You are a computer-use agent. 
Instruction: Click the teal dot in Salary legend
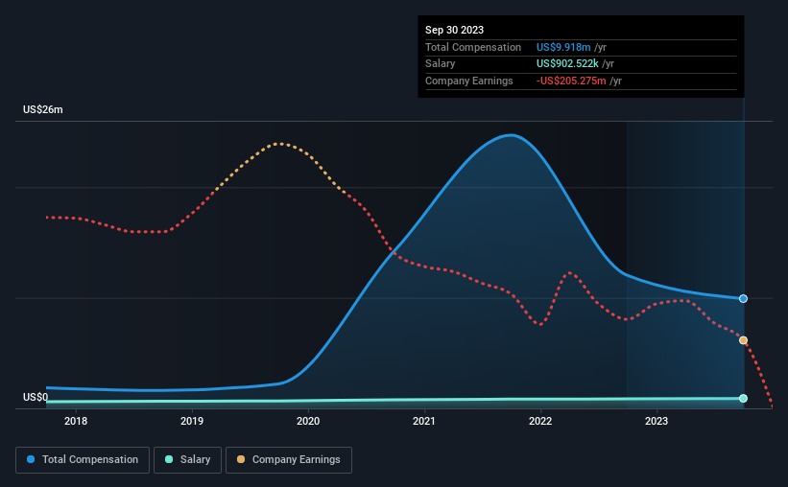tap(169, 459)
